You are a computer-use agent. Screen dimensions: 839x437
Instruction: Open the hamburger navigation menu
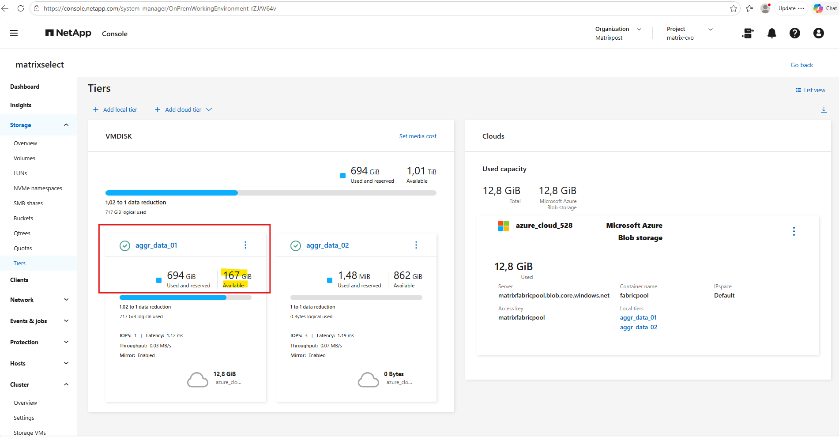click(x=14, y=33)
